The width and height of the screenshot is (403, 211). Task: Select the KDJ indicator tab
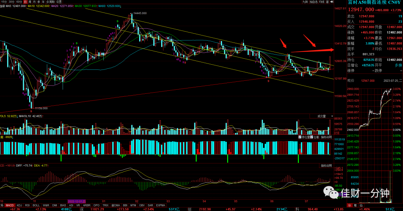19,205
